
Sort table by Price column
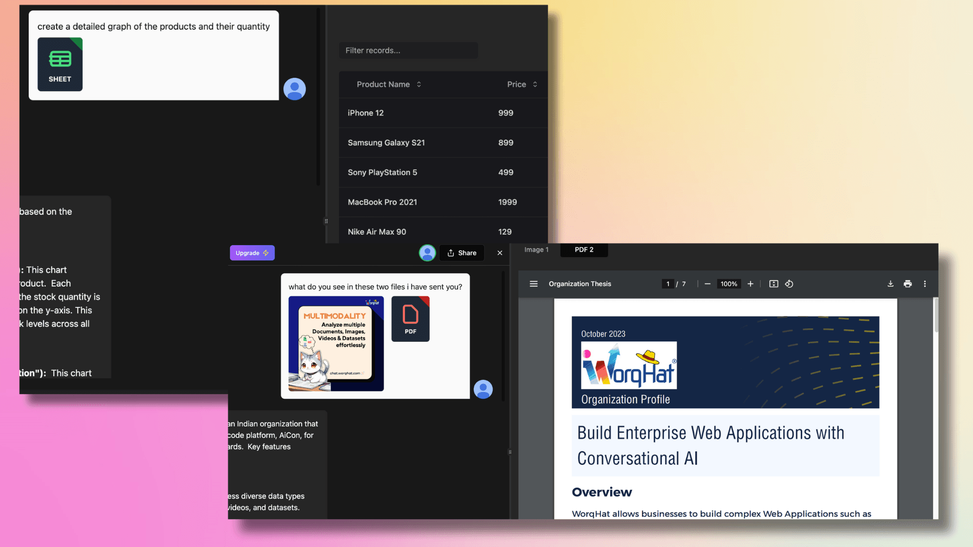(x=522, y=85)
